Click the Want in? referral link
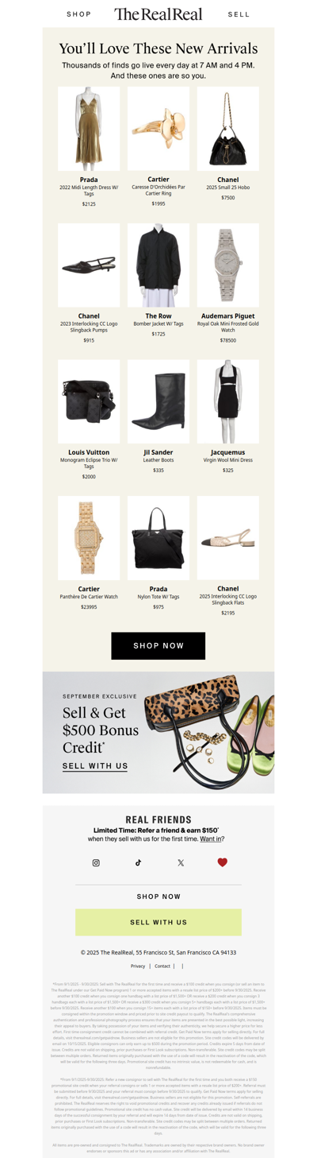 (x=211, y=838)
